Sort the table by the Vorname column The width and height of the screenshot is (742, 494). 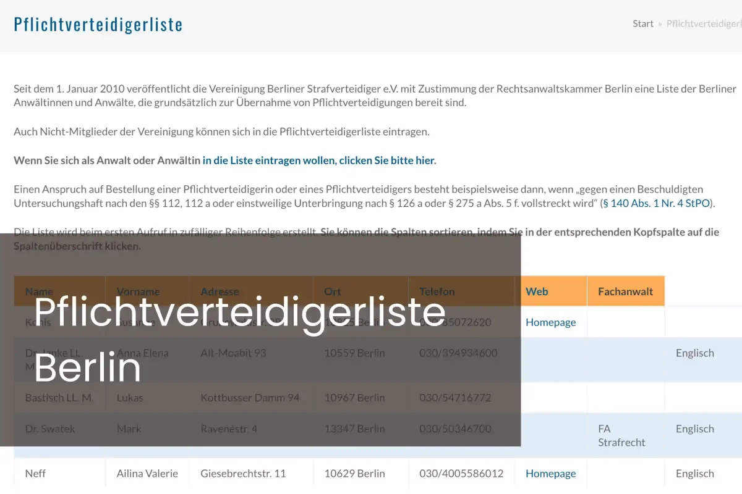pyautogui.click(x=139, y=291)
